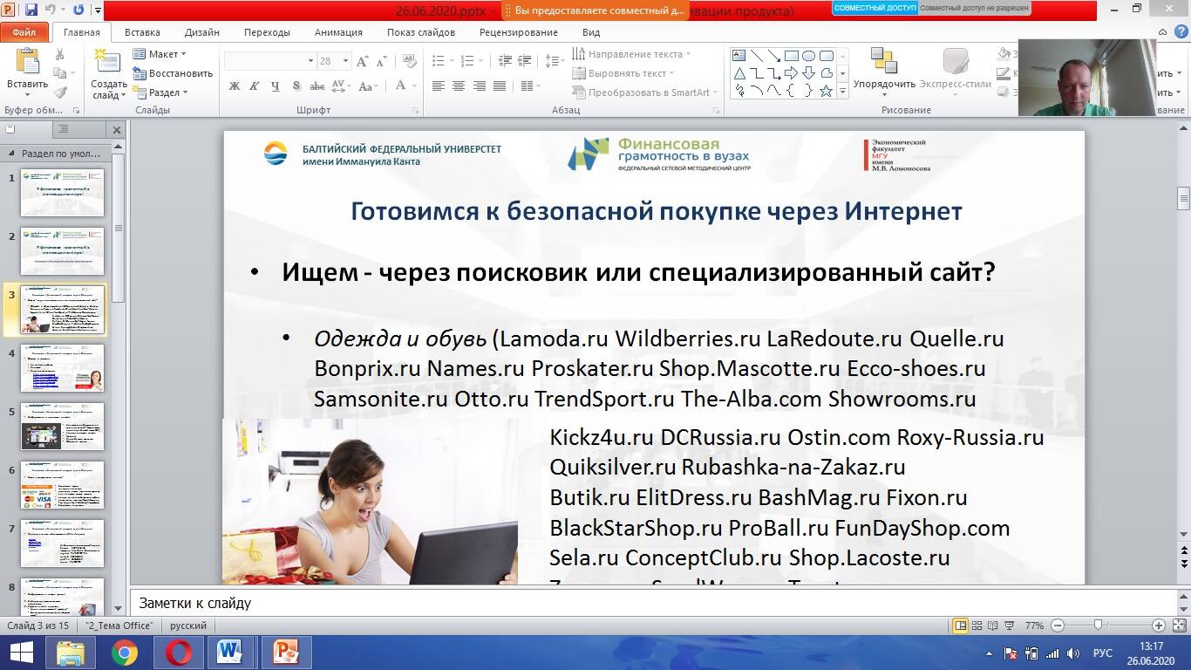The height and width of the screenshot is (670, 1191).
Task: Click the Save icon in quick access toolbar
Action: (x=31, y=10)
